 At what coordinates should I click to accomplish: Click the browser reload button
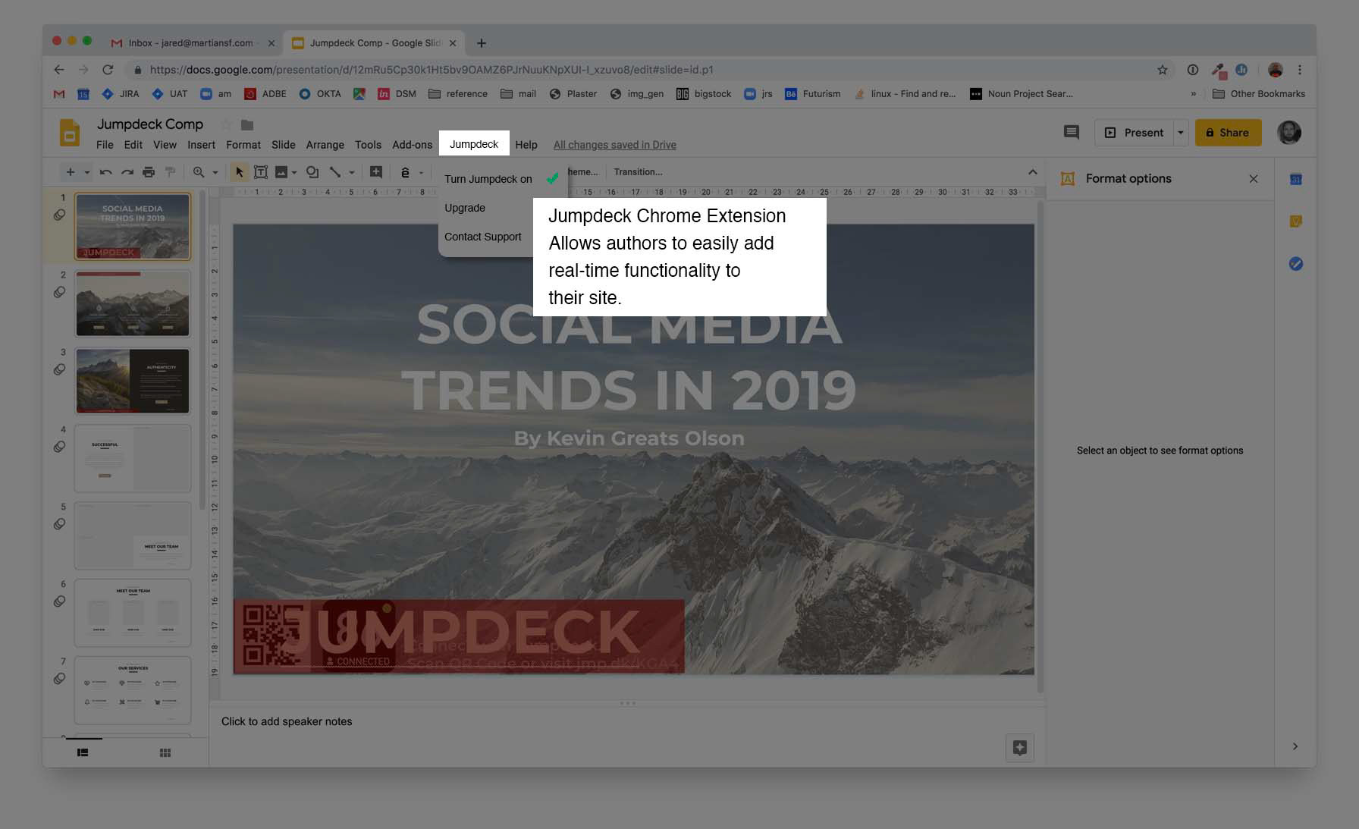[108, 70]
